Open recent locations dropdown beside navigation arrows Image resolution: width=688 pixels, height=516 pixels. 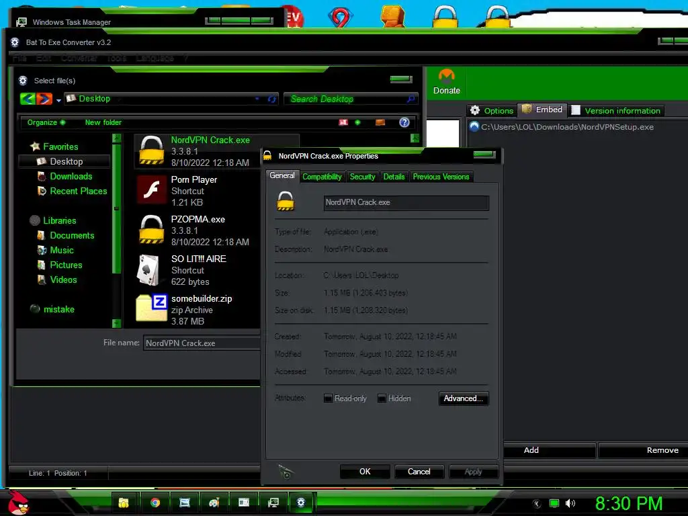pos(58,101)
